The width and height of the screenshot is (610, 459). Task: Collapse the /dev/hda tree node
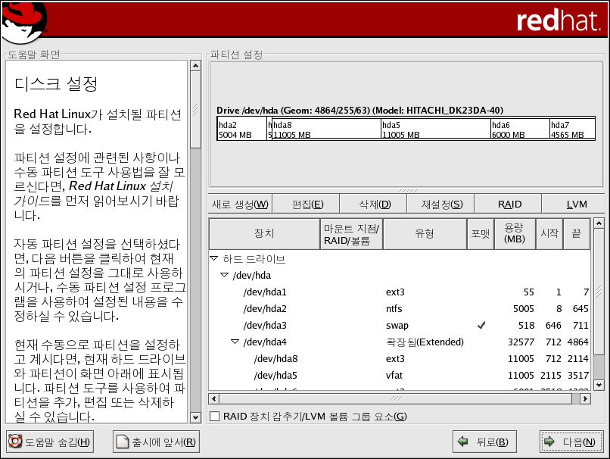click(225, 276)
